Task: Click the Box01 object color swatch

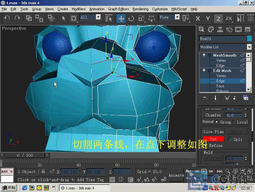Action: 249,39
